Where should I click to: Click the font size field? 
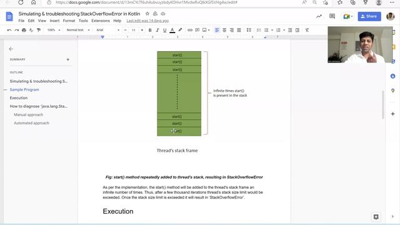coord(134,30)
